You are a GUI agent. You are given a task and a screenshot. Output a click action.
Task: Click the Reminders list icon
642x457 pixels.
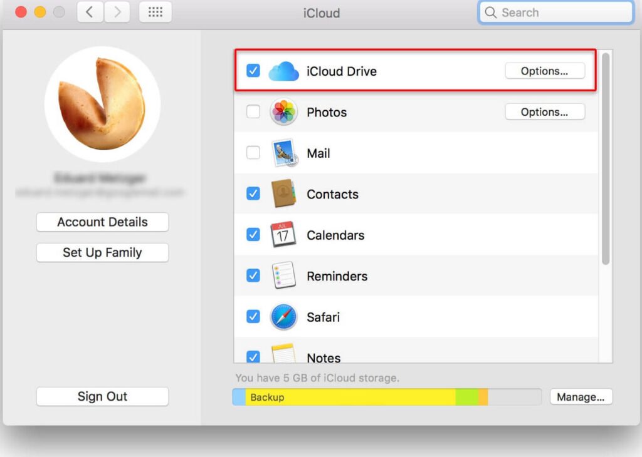pos(283,275)
